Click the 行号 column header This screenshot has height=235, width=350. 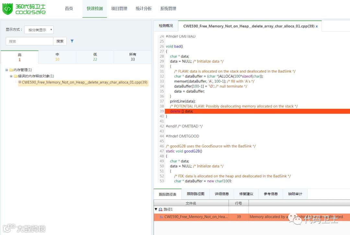click(239, 203)
